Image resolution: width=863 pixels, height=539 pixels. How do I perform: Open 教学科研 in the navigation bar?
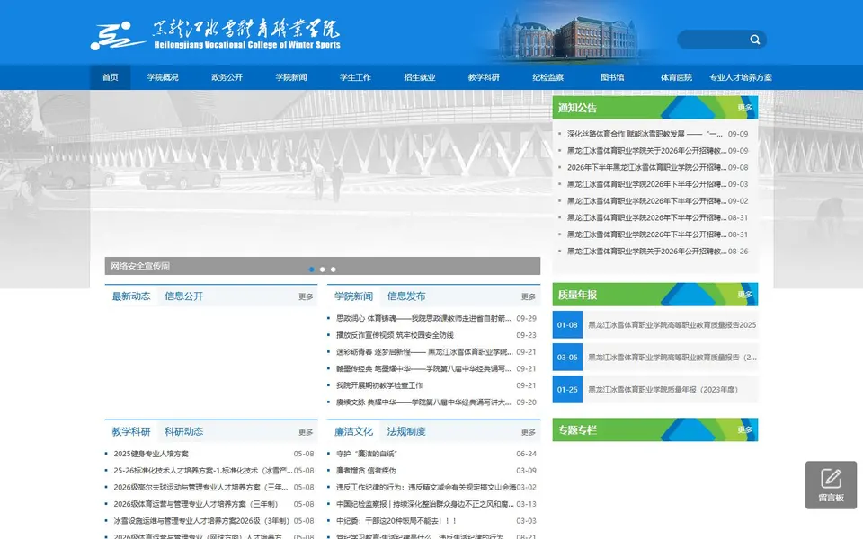(x=484, y=77)
